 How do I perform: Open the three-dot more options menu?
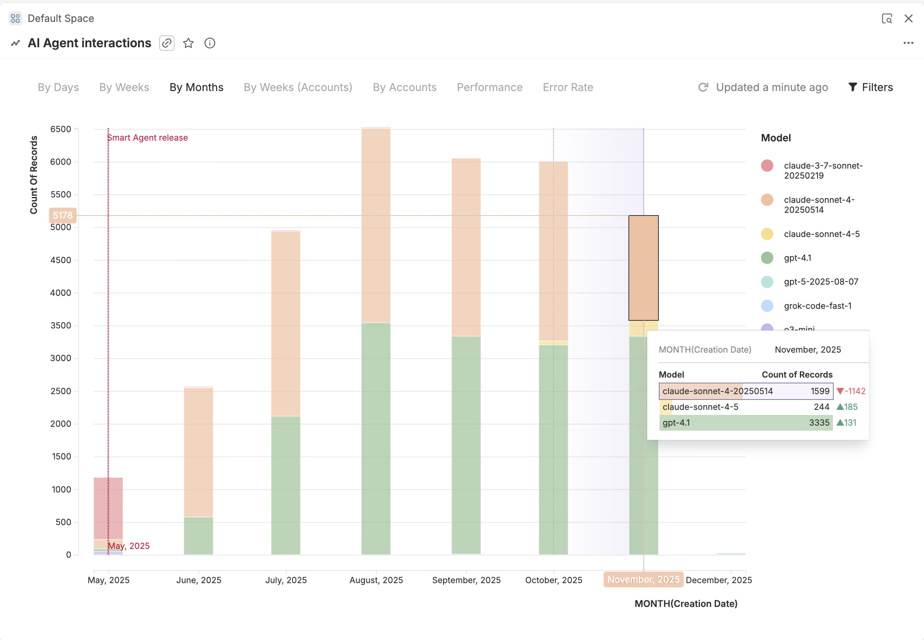(x=908, y=43)
